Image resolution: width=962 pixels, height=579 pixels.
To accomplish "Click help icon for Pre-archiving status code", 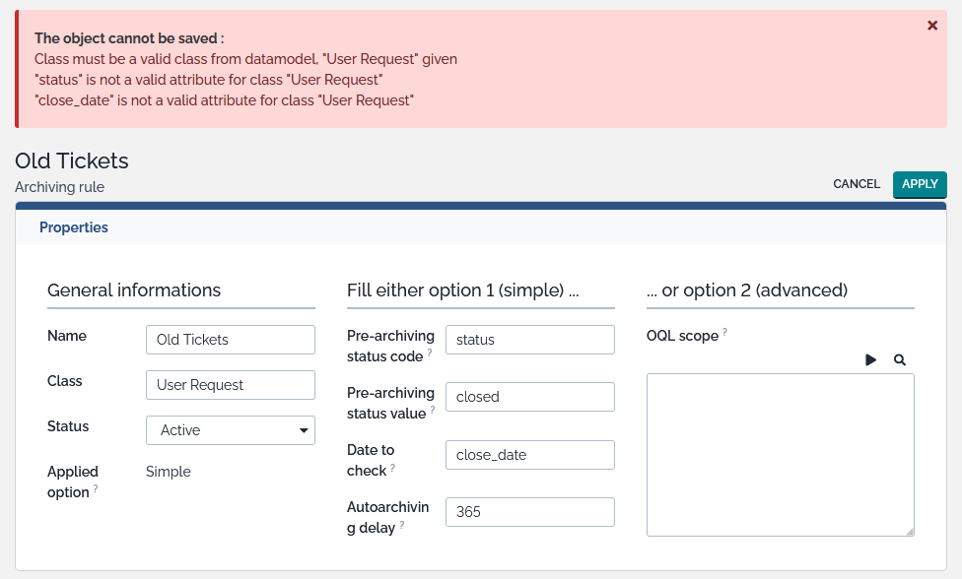I will point(430,353).
